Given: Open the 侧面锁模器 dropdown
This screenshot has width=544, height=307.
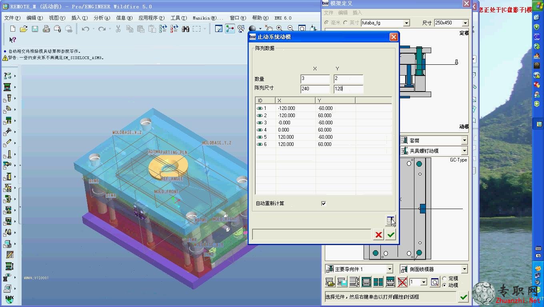Looking at the screenshot, I should [x=464, y=269].
